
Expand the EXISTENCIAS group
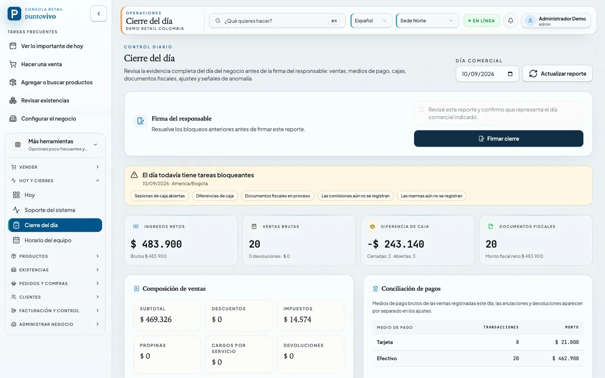click(55, 270)
